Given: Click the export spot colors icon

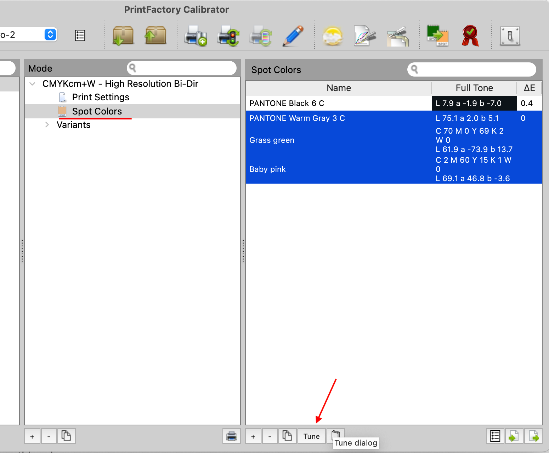Looking at the screenshot, I should 533,436.
